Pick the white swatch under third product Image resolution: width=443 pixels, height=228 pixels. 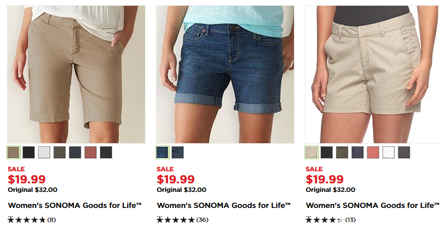tap(389, 152)
